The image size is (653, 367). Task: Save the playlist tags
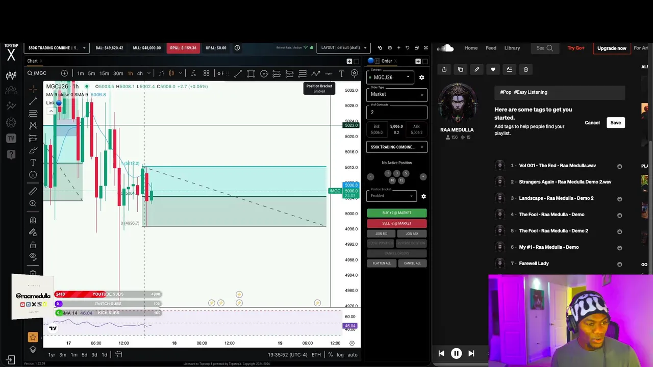point(616,123)
